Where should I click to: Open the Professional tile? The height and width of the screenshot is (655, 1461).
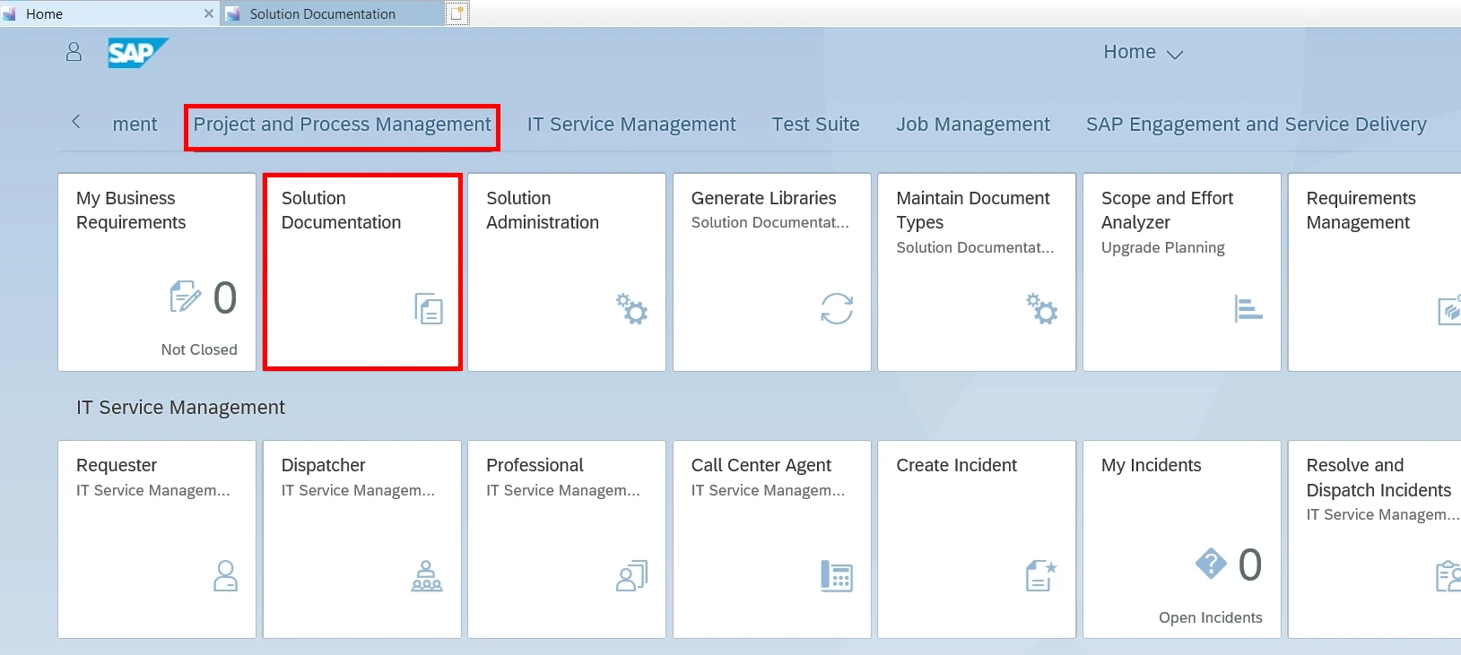[x=567, y=539]
